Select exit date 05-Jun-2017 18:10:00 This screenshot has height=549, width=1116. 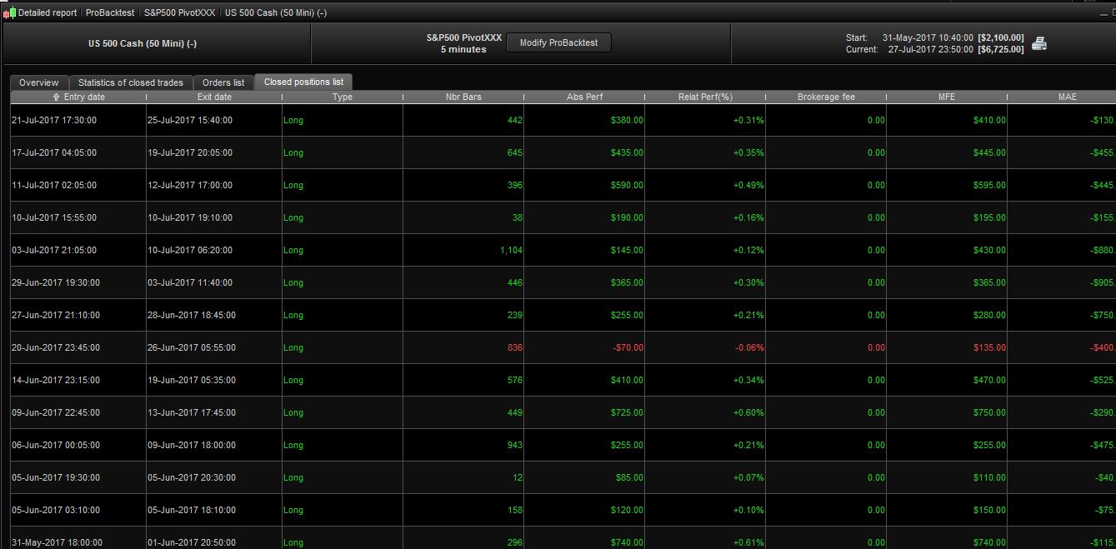192,510
